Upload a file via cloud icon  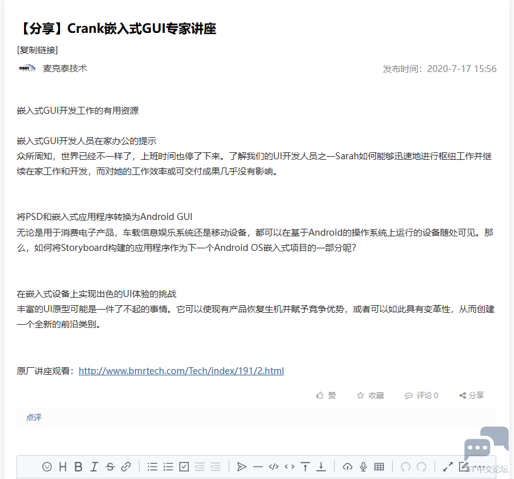[x=347, y=466]
